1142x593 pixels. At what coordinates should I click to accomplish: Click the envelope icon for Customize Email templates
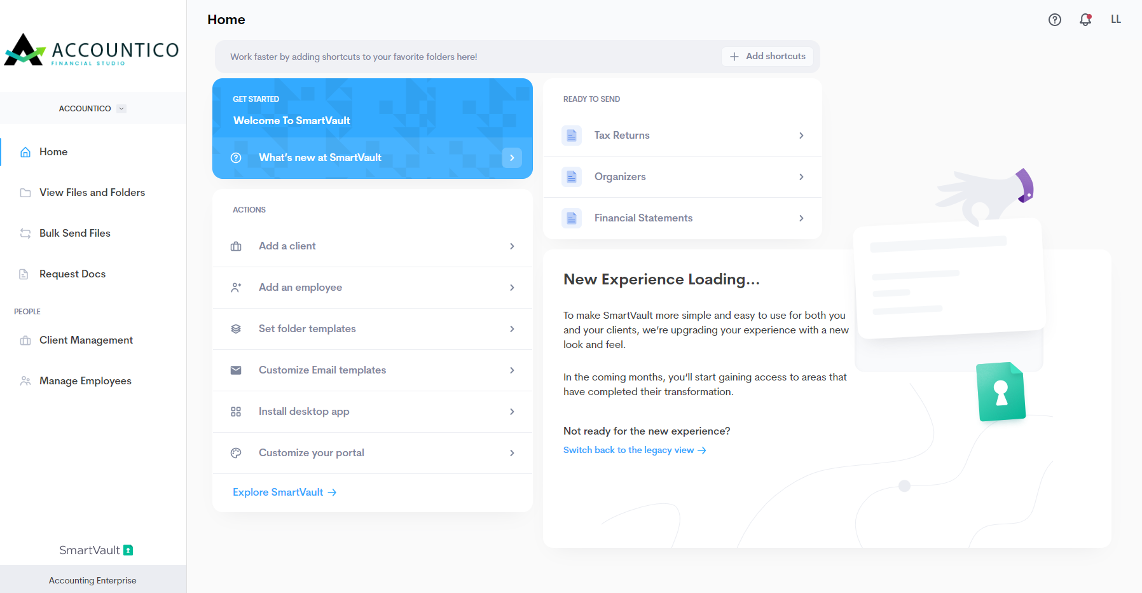coord(236,370)
